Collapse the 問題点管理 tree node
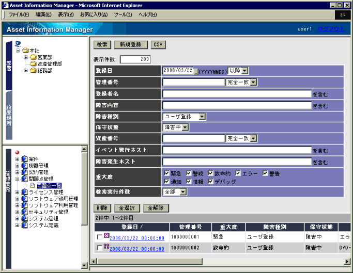The height and width of the screenshot is (273, 353). [17, 179]
